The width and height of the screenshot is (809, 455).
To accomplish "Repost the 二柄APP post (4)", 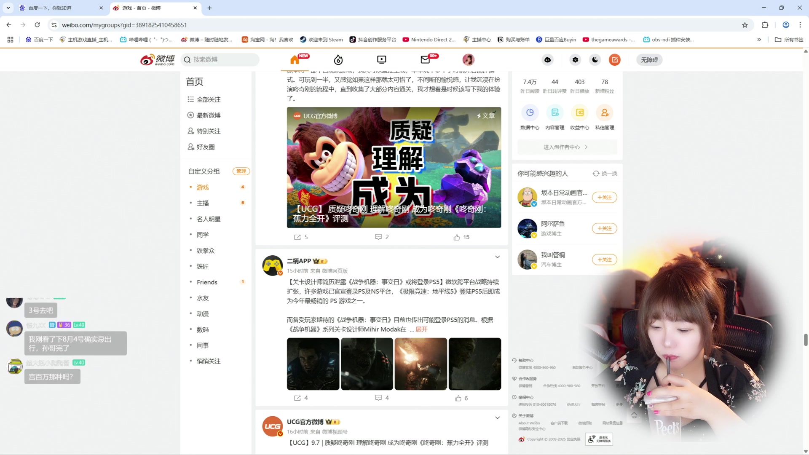I will 301,398.
